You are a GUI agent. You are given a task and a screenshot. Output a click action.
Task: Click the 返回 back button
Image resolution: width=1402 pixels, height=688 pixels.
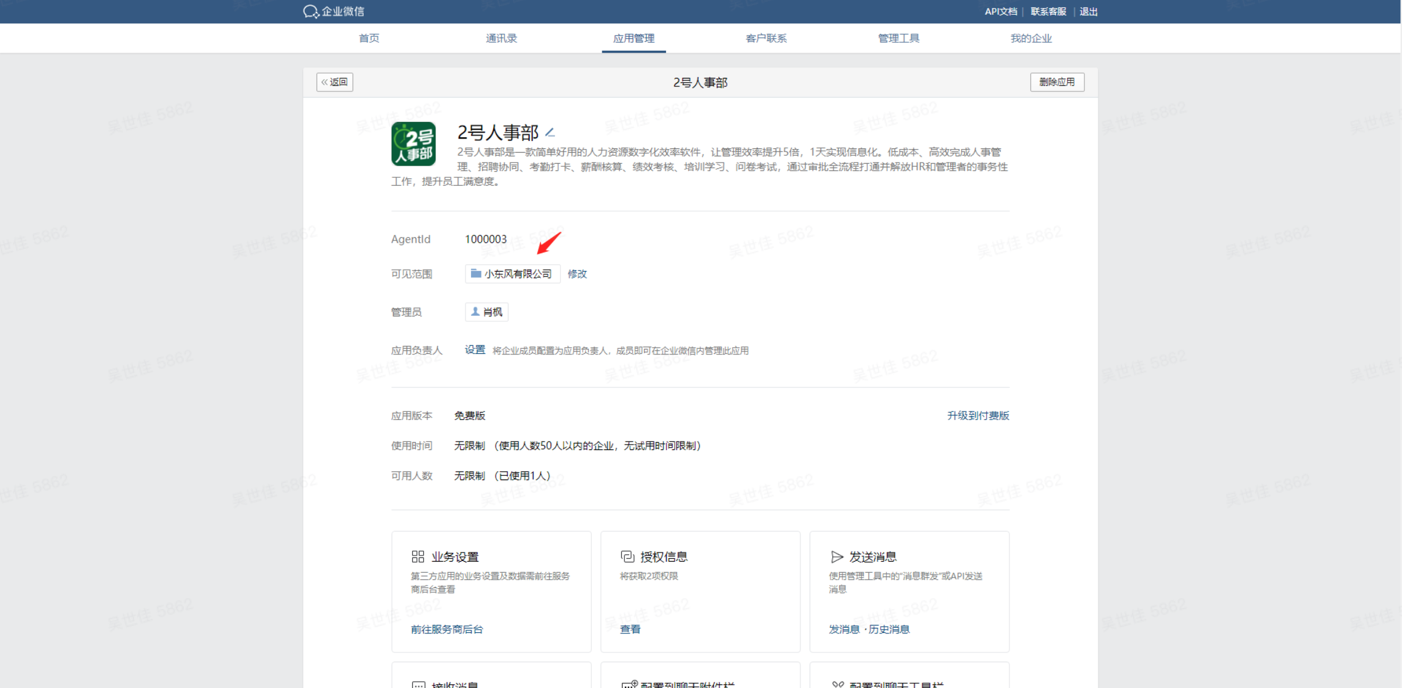[x=334, y=82]
